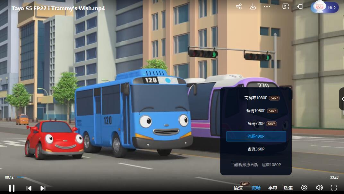The width and height of the screenshot is (344, 194).
Task: Switch to 省流360P quality
Action: click(256, 149)
